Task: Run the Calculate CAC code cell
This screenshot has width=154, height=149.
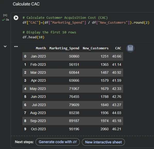Action: (x=16, y=18)
